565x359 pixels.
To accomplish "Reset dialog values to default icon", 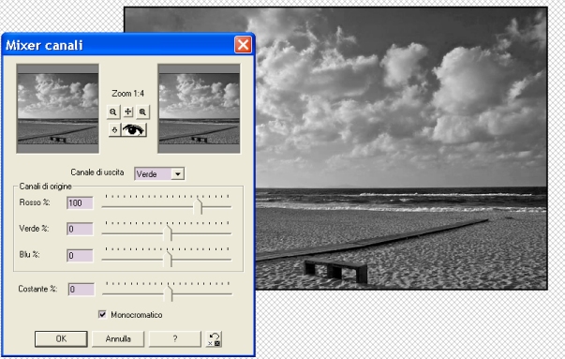I will click(x=214, y=339).
